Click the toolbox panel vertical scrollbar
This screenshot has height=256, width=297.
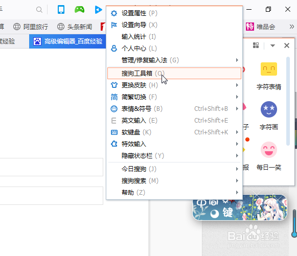[288, 101]
